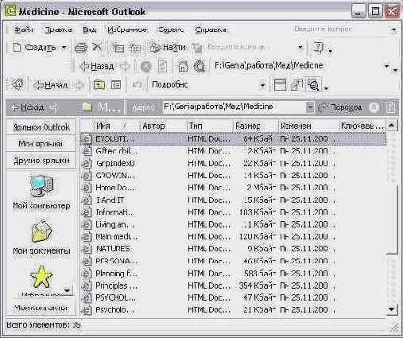The image size is (403, 338).
Task: Click the magnifier icon at the Advanced toolbar end
Action: point(313,85)
